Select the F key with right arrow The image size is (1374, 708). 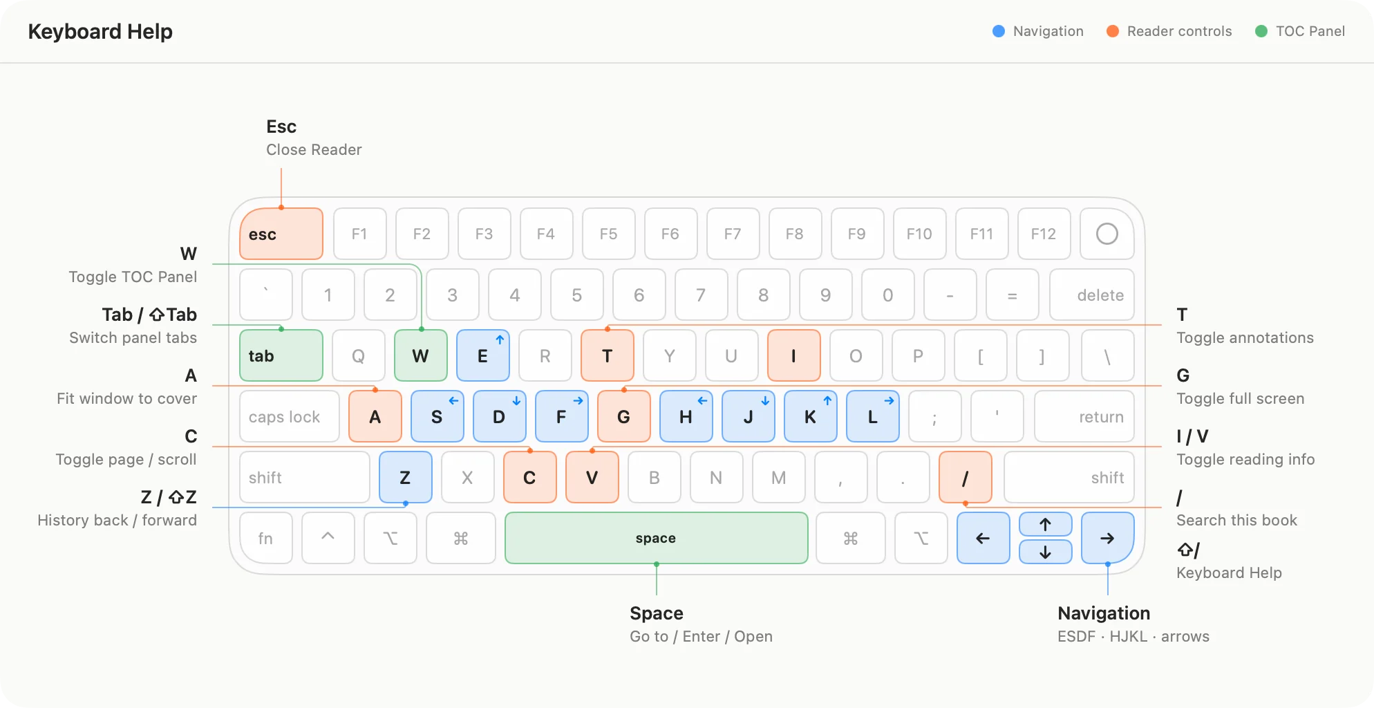(562, 416)
